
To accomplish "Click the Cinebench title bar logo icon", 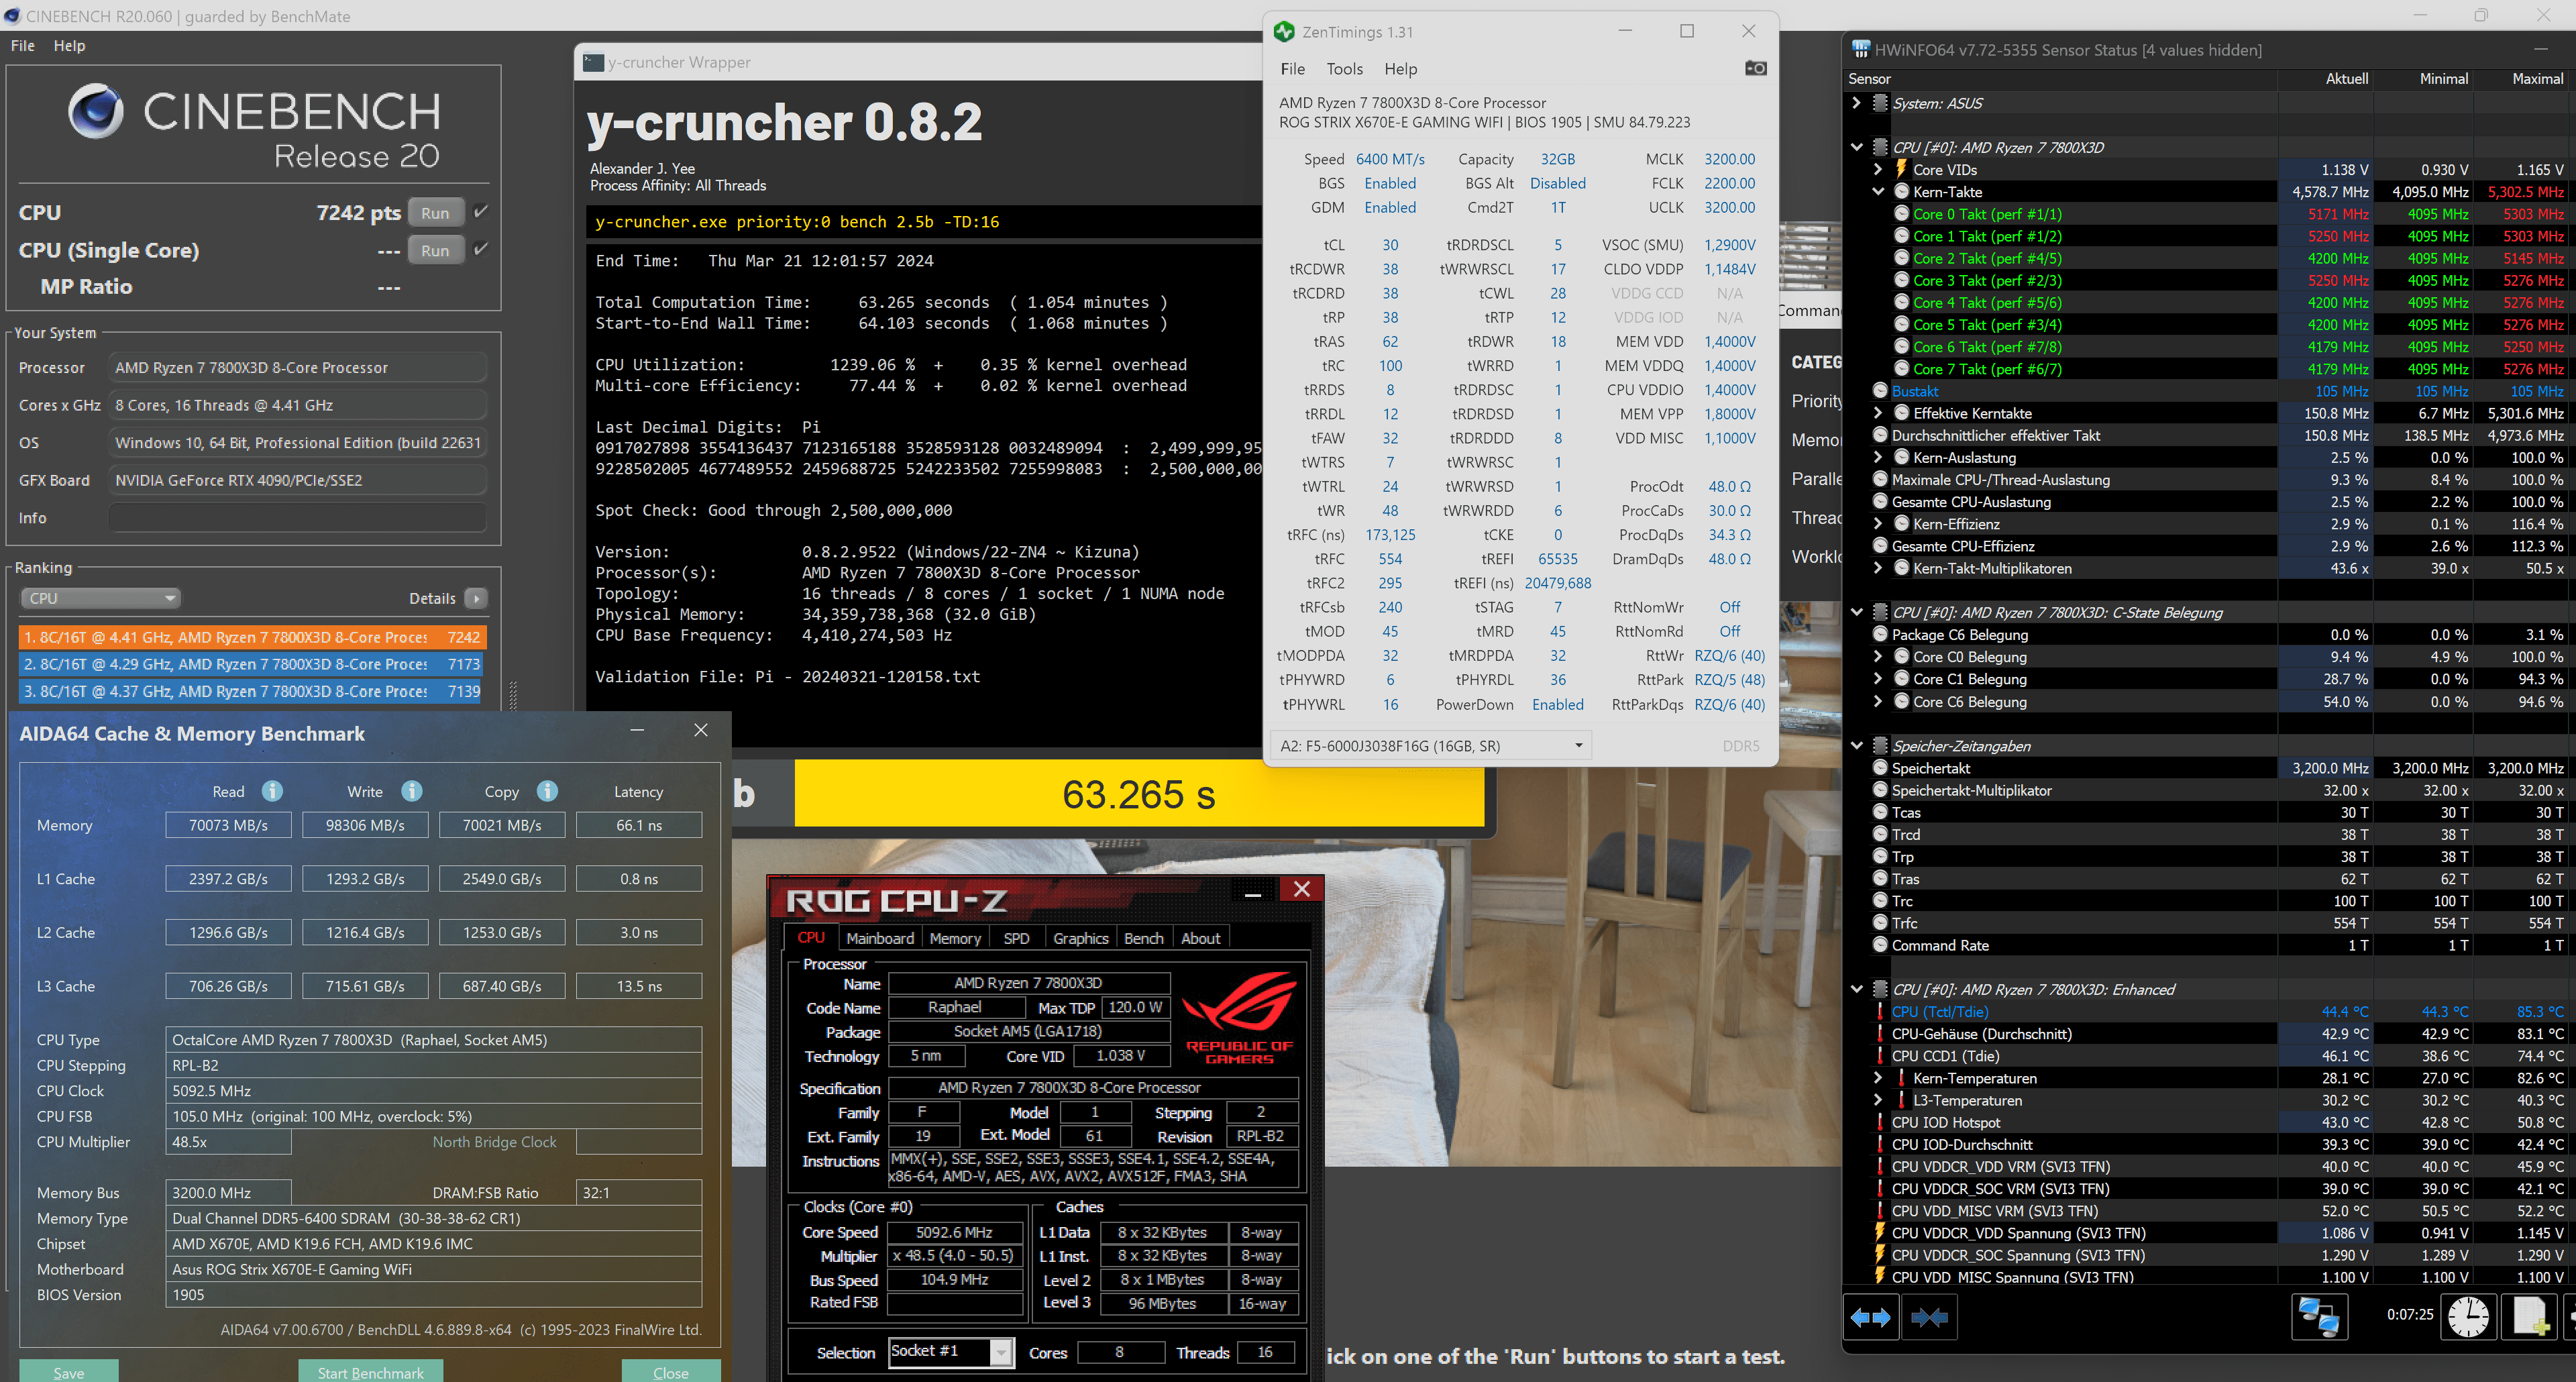I will tap(12, 16).
